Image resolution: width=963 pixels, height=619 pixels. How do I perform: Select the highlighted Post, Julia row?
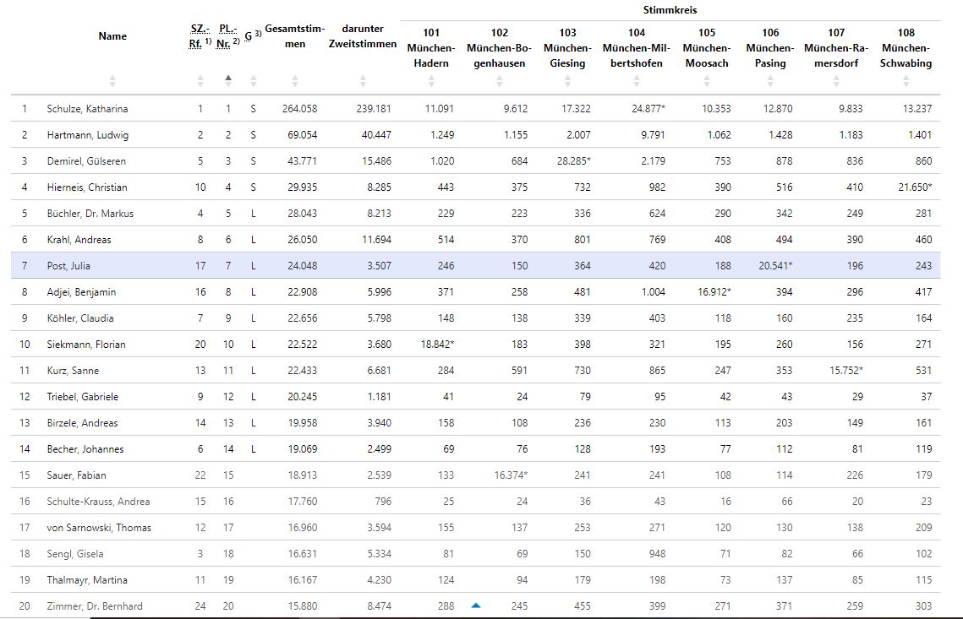pos(68,266)
